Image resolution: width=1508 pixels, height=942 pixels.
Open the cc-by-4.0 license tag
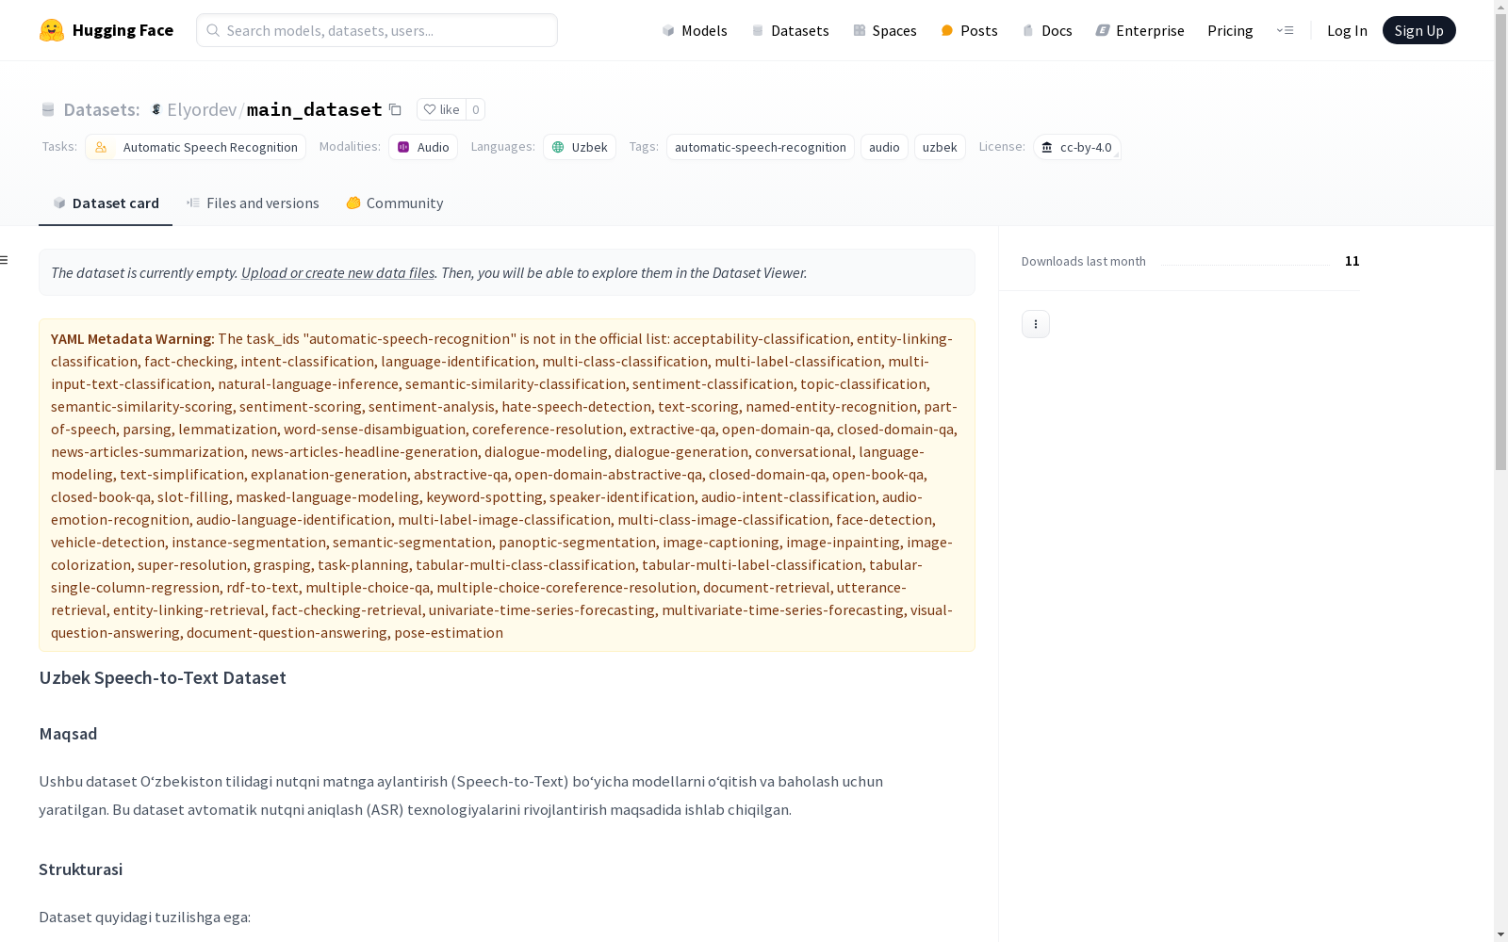(x=1076, y=147)
